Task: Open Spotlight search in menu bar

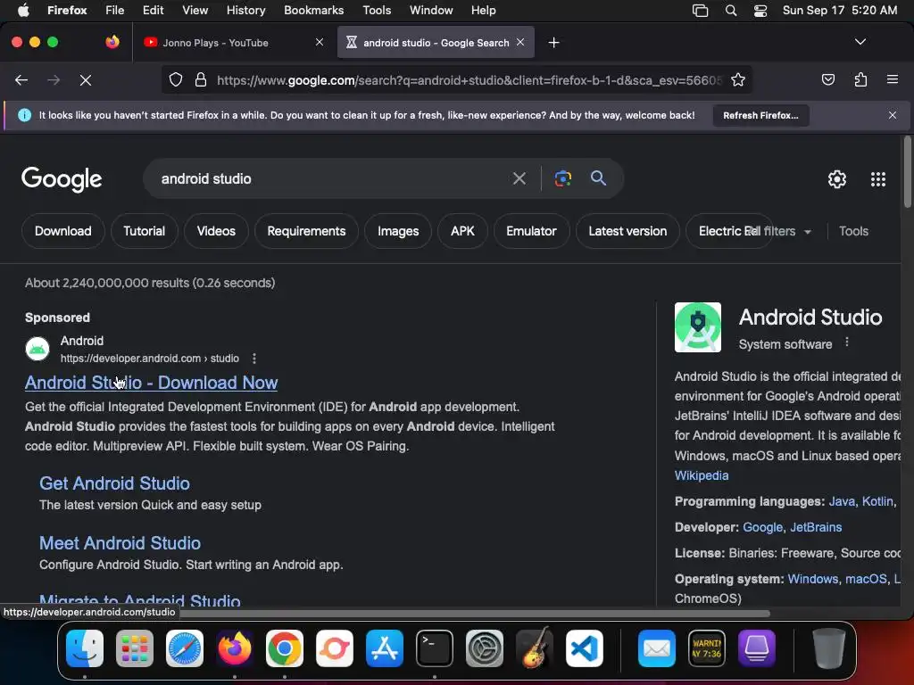Action: click(x=730, y=11)
